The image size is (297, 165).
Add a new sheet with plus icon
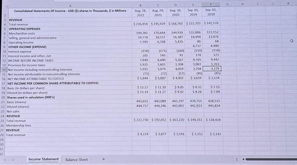point(104,159)
